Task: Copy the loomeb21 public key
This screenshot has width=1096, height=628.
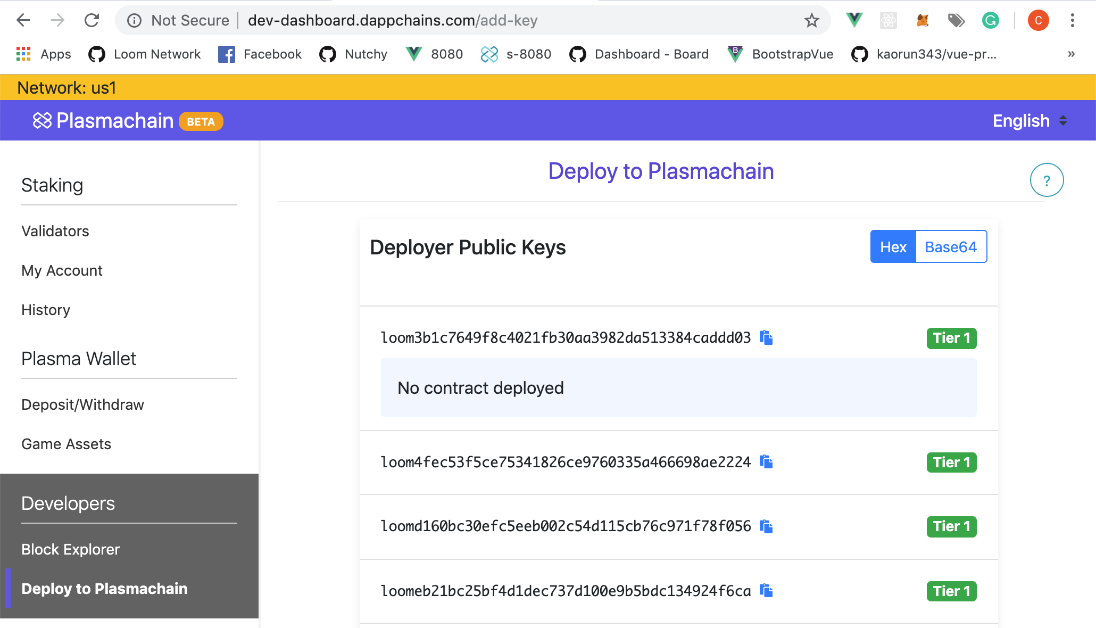Action: 767,590
